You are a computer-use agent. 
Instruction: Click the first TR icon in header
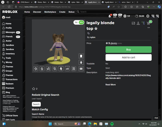click(x=153, y=16)
